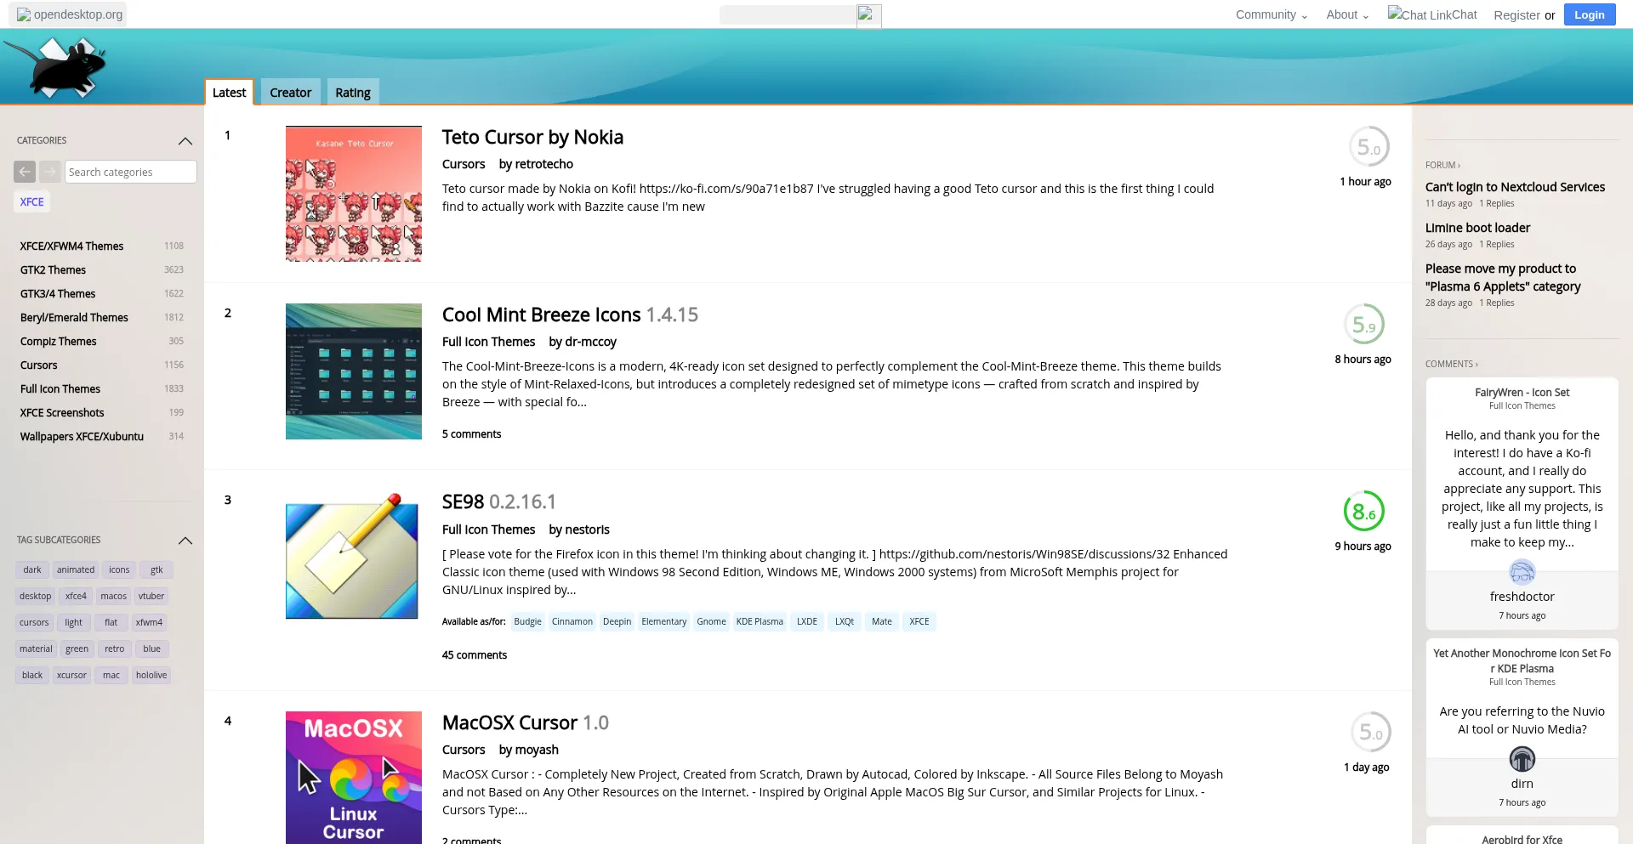This screenshot has height=844, width=1633.
Task: Go forward with categories right arrow
Action: click(50, 172)
